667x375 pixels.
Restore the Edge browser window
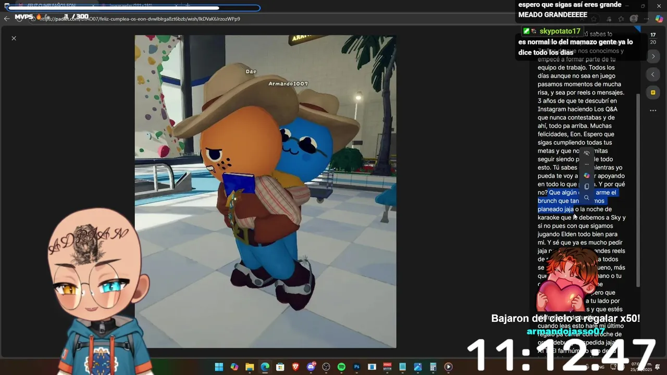pyautogui.click(x=643, y=6)
